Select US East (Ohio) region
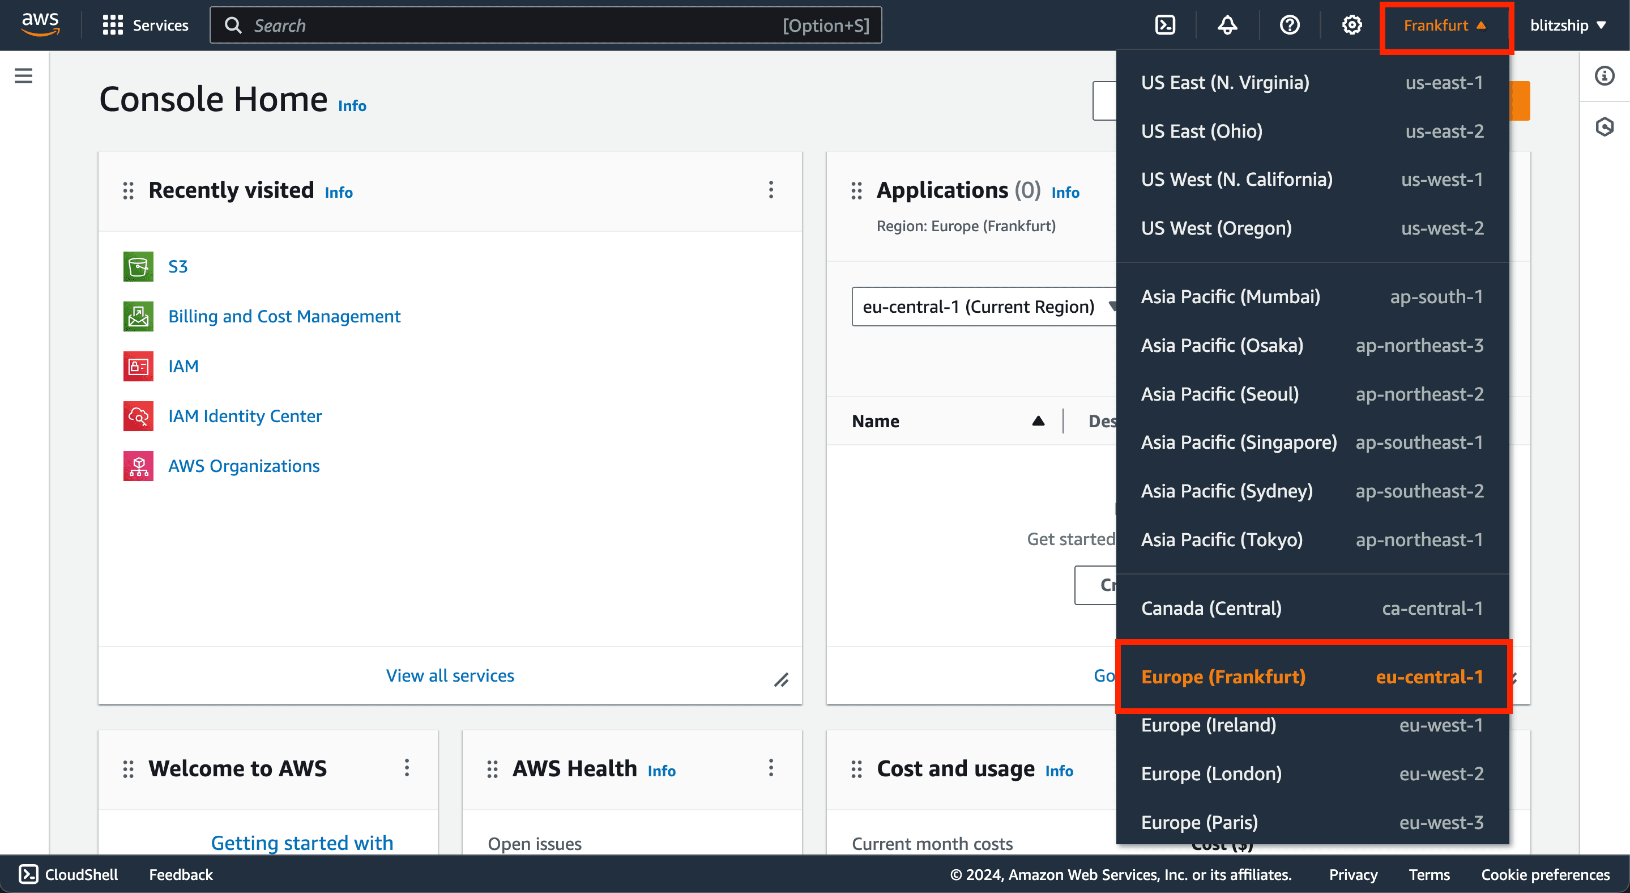 click(x=1312, y=131)
